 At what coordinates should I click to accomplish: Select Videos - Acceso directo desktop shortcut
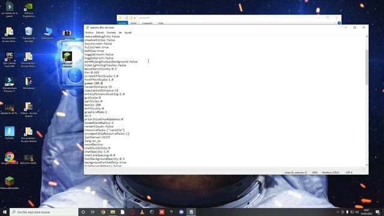(x=29, y=110)
